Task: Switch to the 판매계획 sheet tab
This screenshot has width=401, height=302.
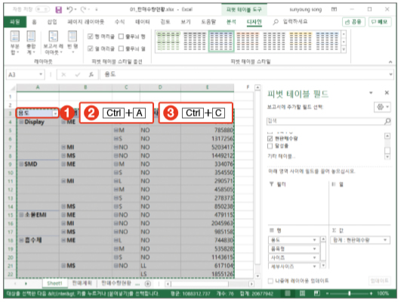Action: point(82,283)
